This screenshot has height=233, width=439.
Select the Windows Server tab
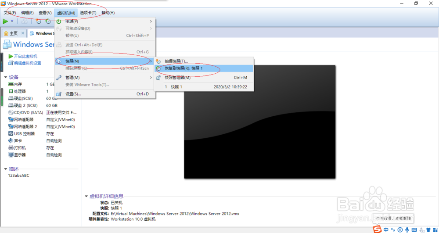pos(41,33)
